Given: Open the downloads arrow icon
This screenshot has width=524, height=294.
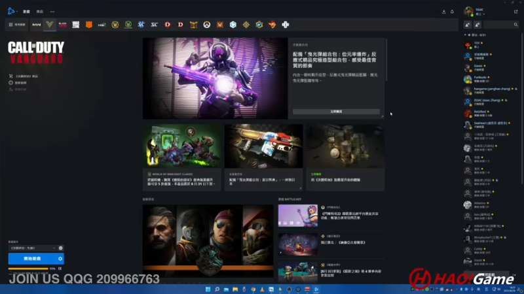Looking at the screenshot, I should point(444,12).
